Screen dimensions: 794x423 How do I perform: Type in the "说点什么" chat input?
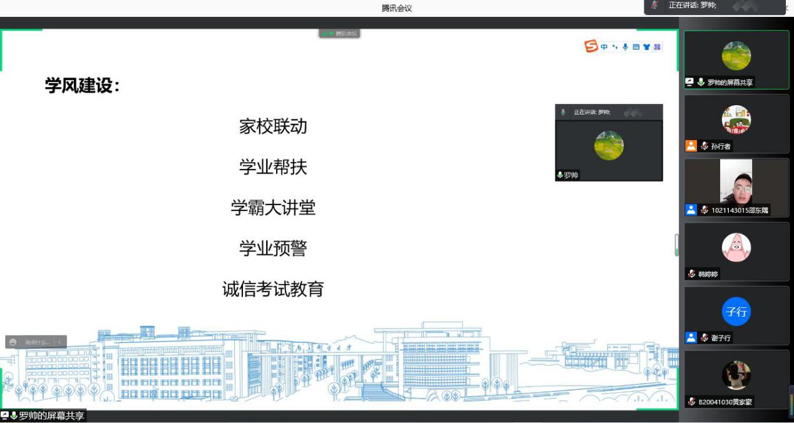pyautogui.click(x=36, y=342)
